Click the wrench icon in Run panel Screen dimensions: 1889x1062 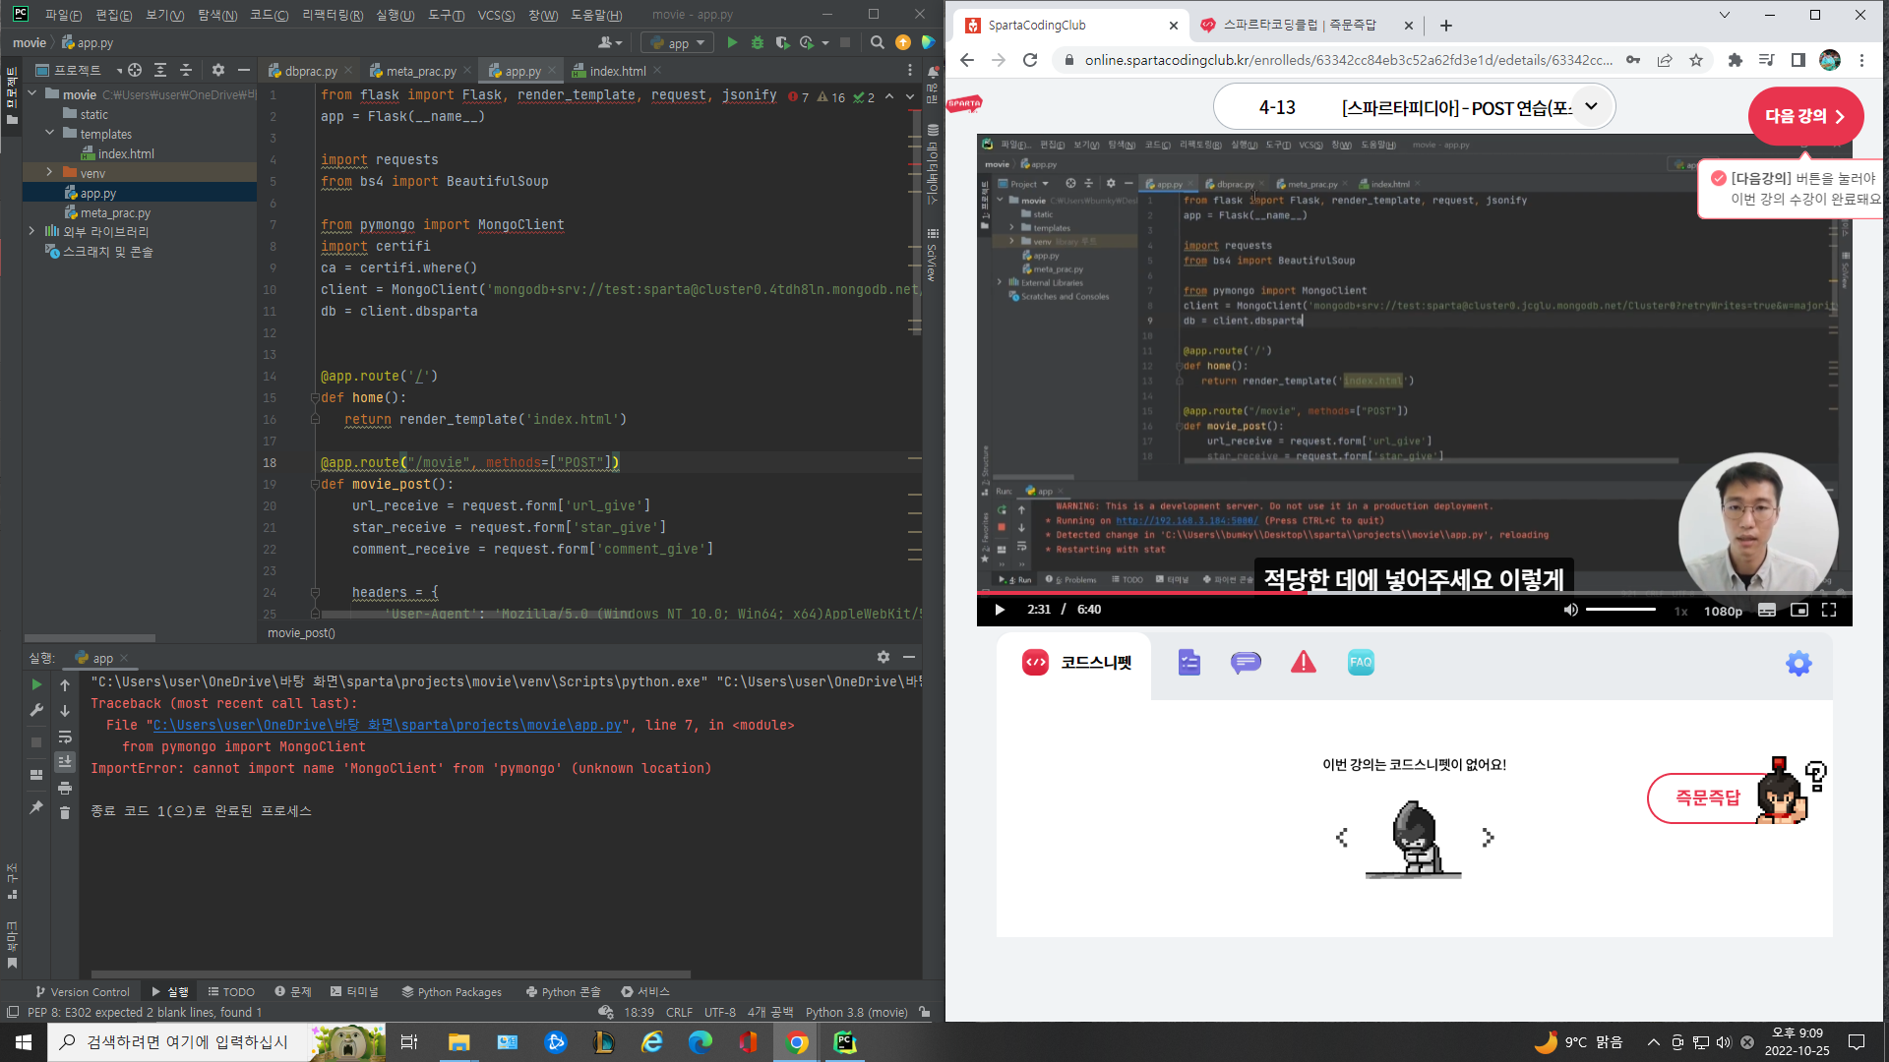pyautogui.click(x=36, y=710)
